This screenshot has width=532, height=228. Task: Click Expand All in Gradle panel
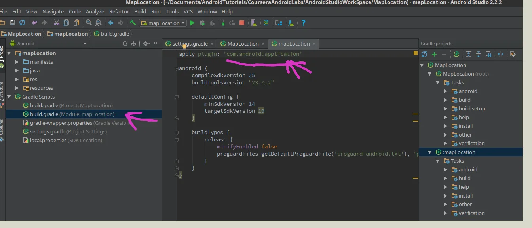coord(469,54)
